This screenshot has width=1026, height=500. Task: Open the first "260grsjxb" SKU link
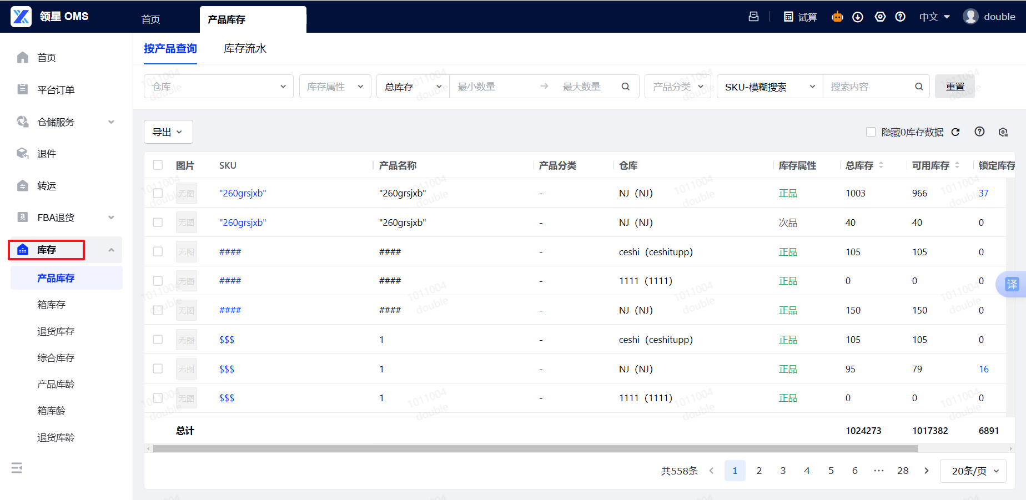243,193
